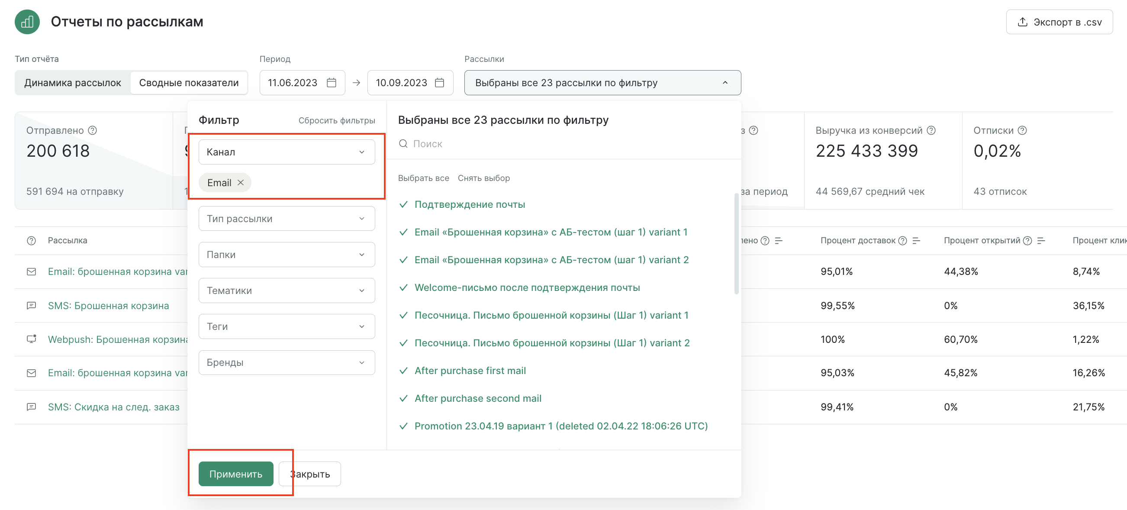Click help icon next to Выручка из конверсий
The image size is (1127, 510).
(x=931, y=130)
